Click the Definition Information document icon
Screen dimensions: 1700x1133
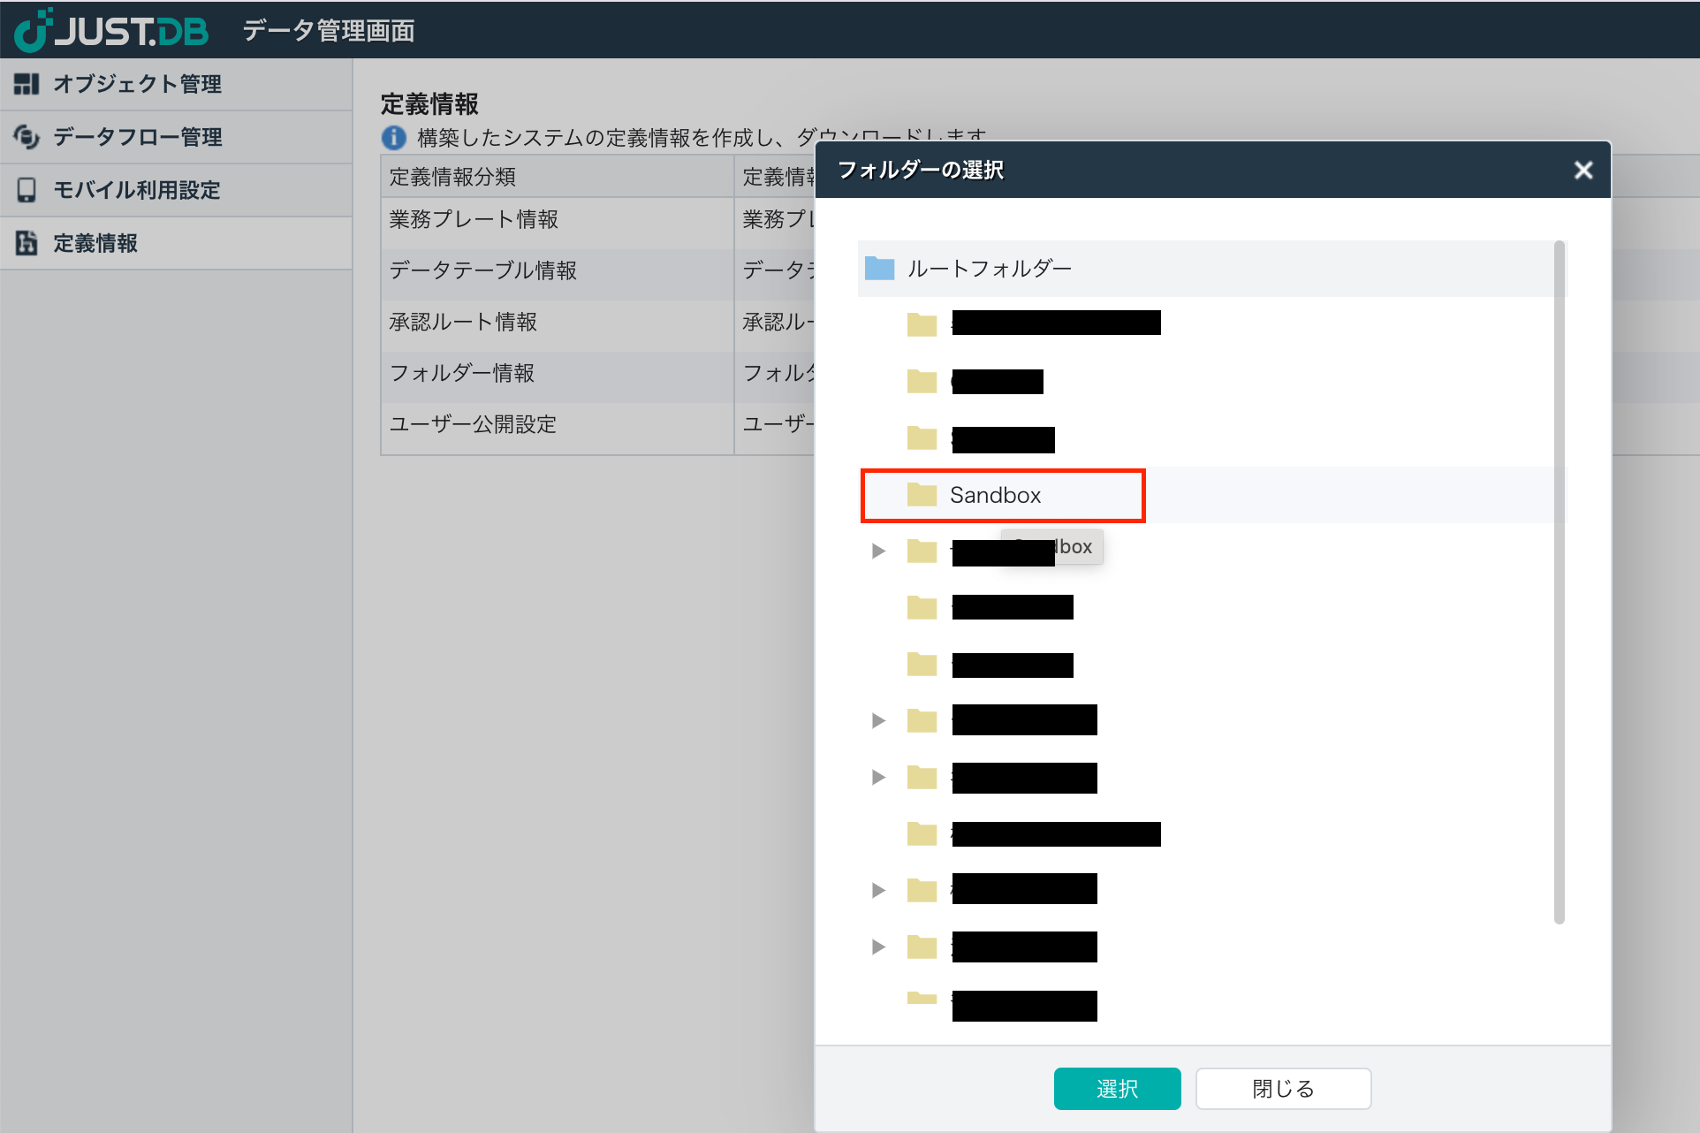(27, 243)
